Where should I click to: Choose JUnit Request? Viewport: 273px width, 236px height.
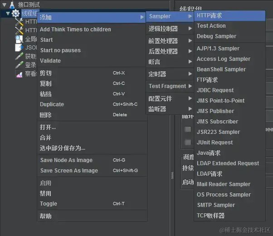229,143
